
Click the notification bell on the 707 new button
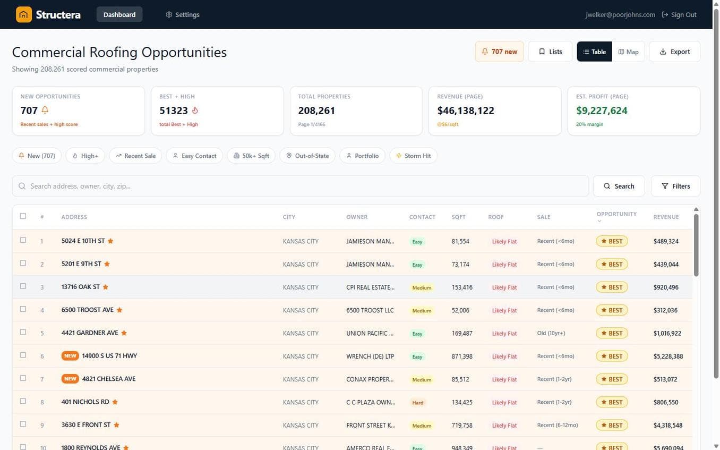coord(485,52)
